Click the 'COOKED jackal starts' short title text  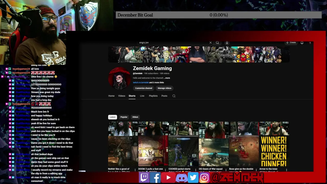[180, 170]
